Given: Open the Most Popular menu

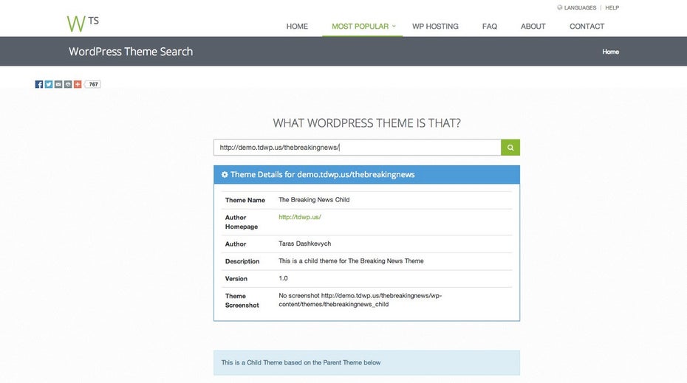Looking at the screenshot, I should click(360, 27).
